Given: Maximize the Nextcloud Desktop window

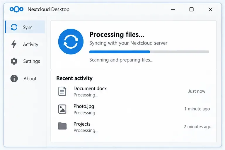Looking at the screenshot, I should [191, 9].
